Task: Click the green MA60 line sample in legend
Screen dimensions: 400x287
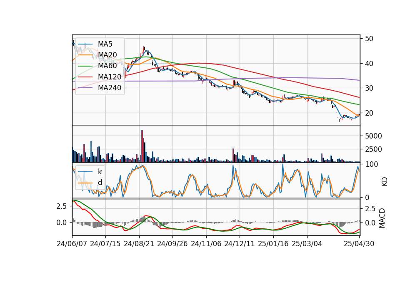Action: coord(85,66)
